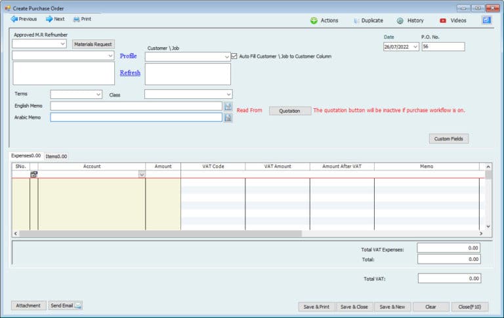Click blue window icon at top right
The image size is (504, 318).
pos(487,20)
